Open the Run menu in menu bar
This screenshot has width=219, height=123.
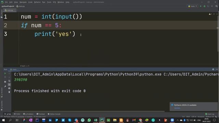pos(43,2)
